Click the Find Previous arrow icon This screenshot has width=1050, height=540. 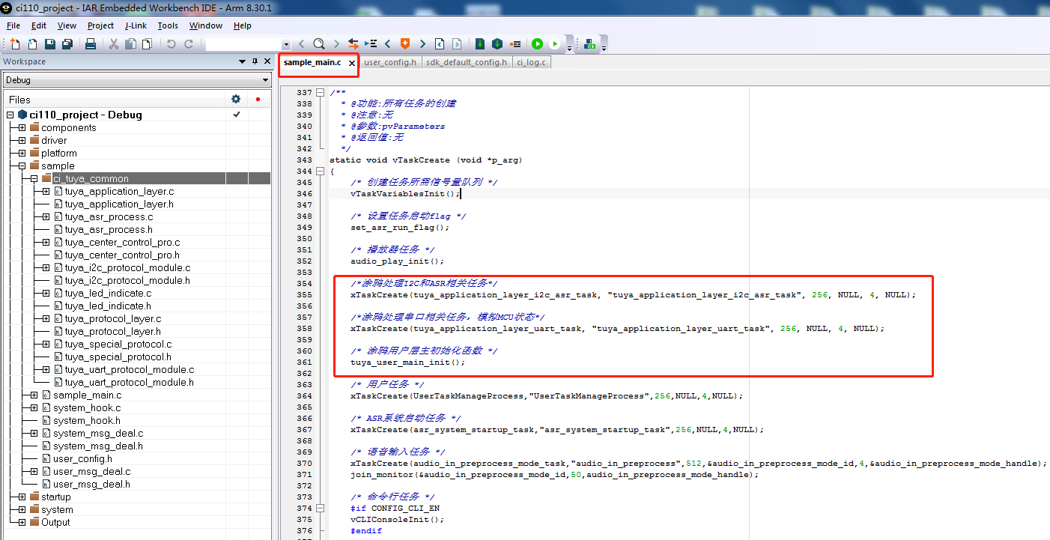pyautogui.click(x=301, y=44)
